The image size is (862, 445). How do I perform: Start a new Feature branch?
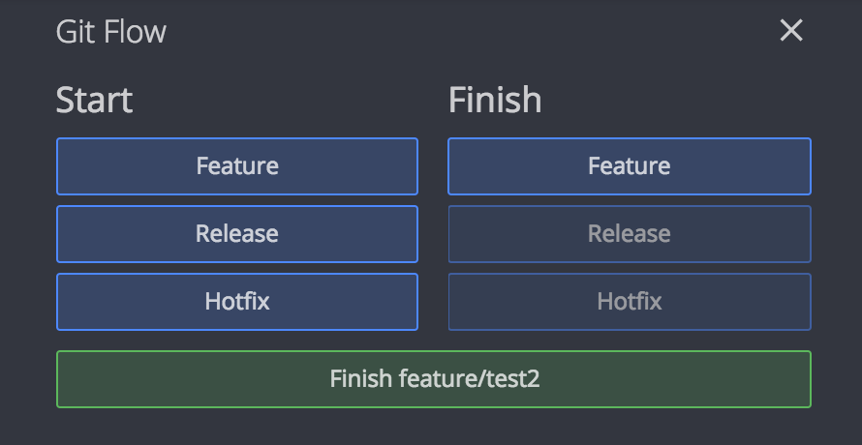237,166
